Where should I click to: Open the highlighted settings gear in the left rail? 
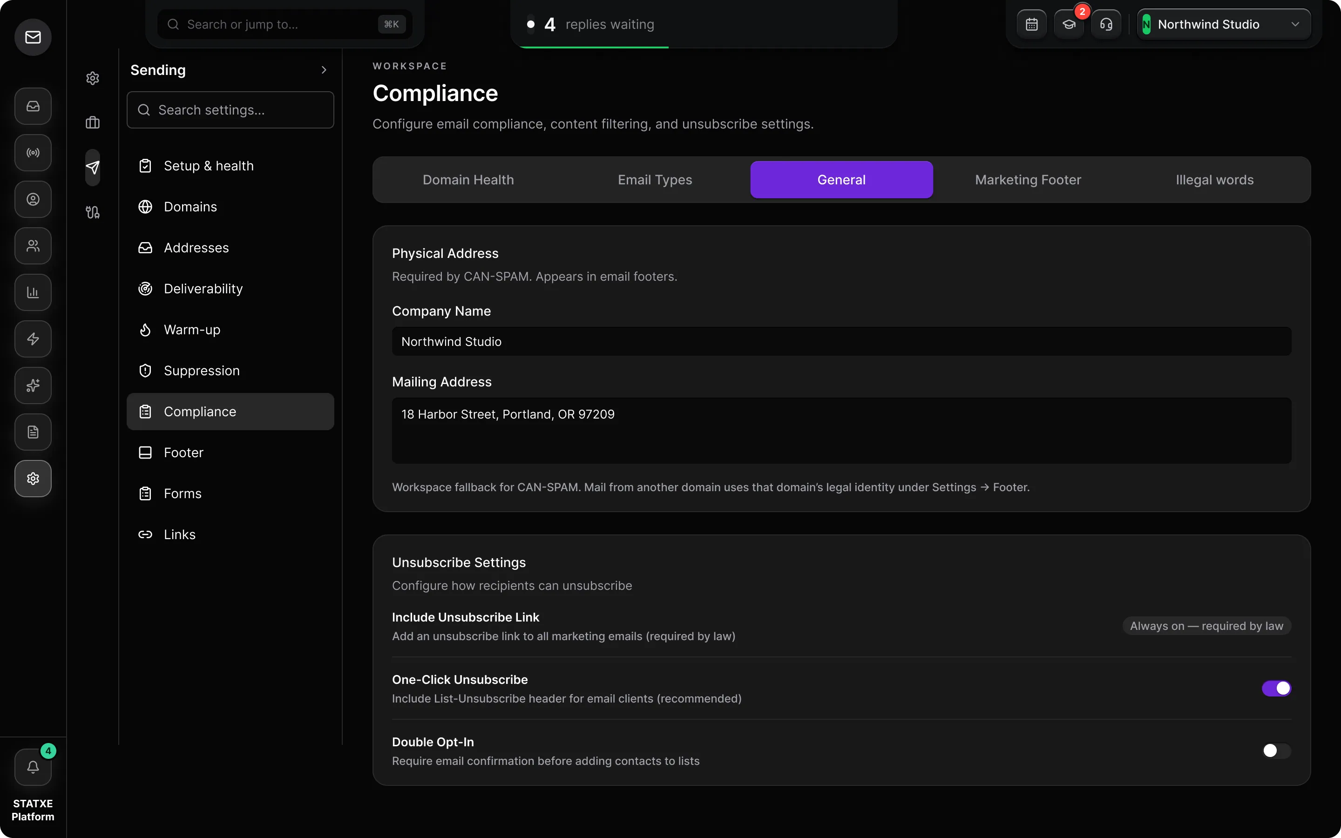[x=33, y=479]
